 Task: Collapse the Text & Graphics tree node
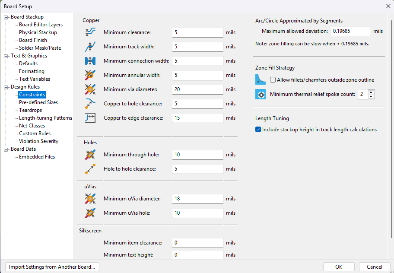point(6,56)
